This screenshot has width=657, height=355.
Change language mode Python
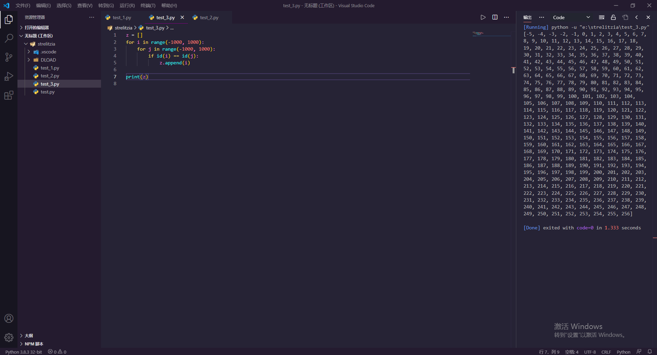(623, 352)
